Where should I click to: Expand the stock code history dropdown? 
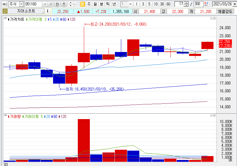(x=45, y=4)
